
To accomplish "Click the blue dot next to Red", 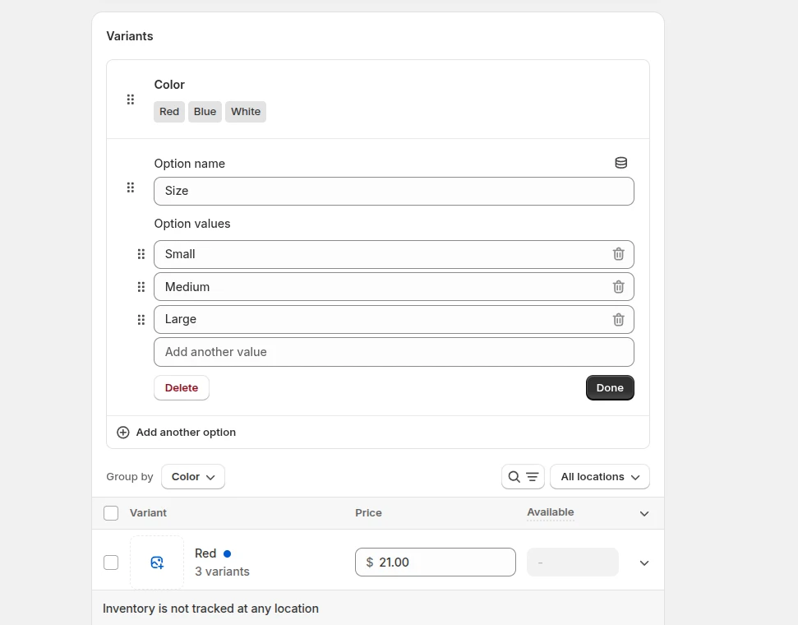I will click(227, 553).
